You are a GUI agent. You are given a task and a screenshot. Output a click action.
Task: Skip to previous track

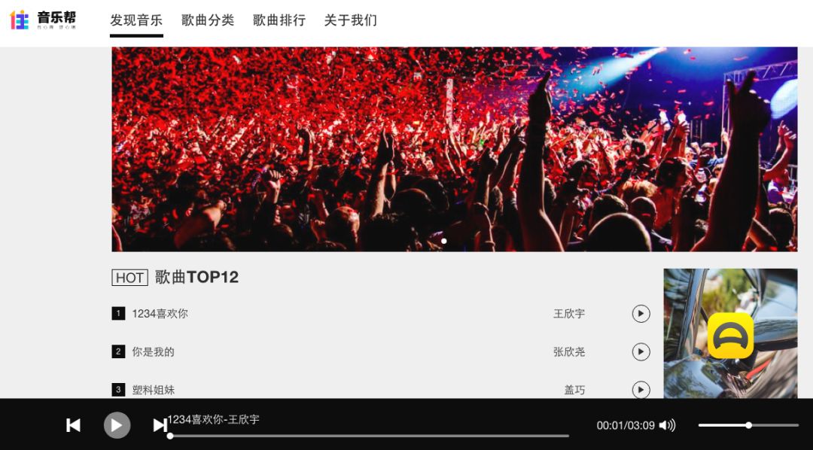point(73,425)
